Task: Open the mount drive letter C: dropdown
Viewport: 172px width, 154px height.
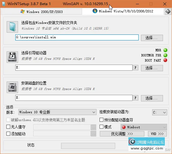Action: click(x=160, y=112)
